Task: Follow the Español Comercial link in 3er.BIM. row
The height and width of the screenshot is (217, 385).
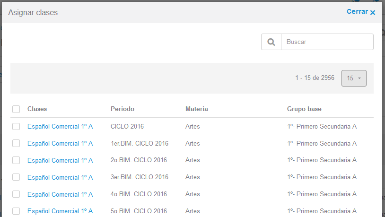Action: coord(60,177)
